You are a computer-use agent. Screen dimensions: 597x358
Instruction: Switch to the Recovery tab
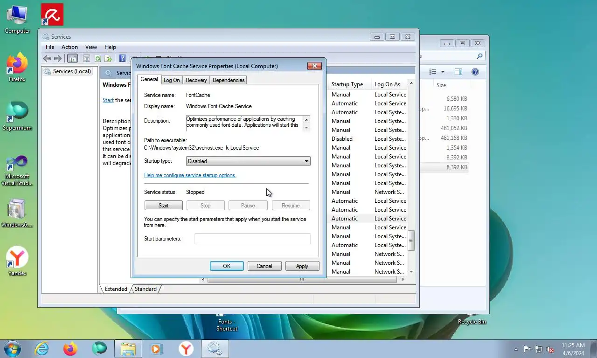click(x=196, y=80)
